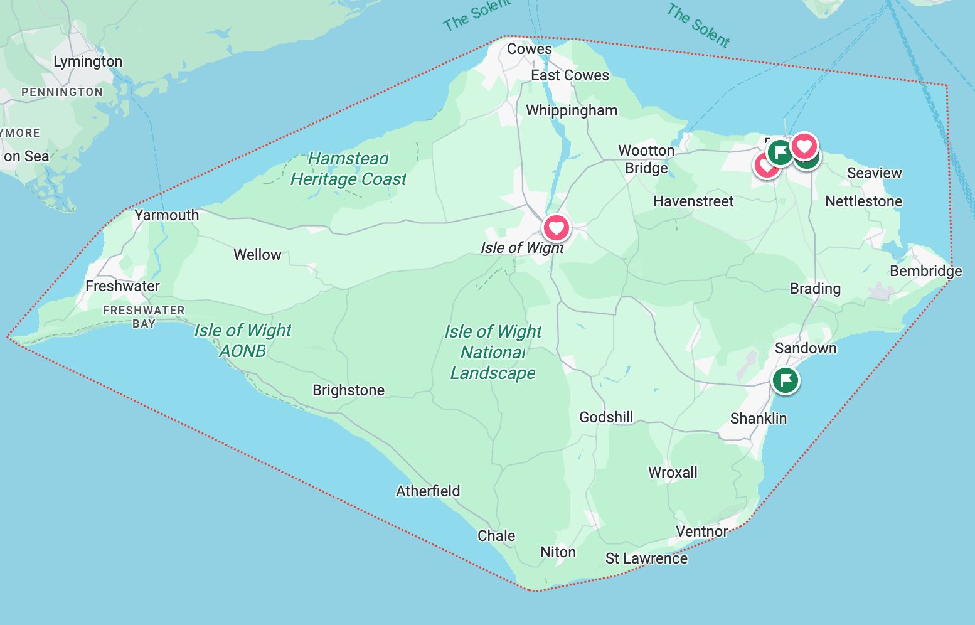This screenshot has height=625, width=975.
Task: Click the Wootton Bridge label
Action: 646,159
